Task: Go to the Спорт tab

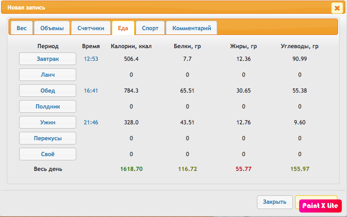Action: click(x=150, y=28)
